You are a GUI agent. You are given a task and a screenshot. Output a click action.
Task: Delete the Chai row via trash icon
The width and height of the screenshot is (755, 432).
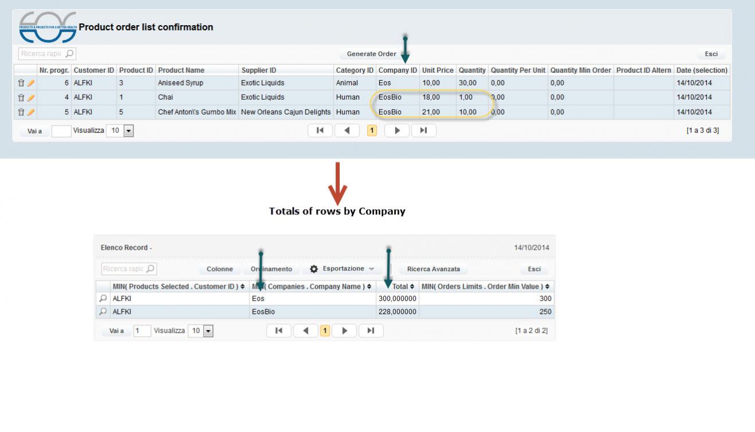(x=21, y=97)
